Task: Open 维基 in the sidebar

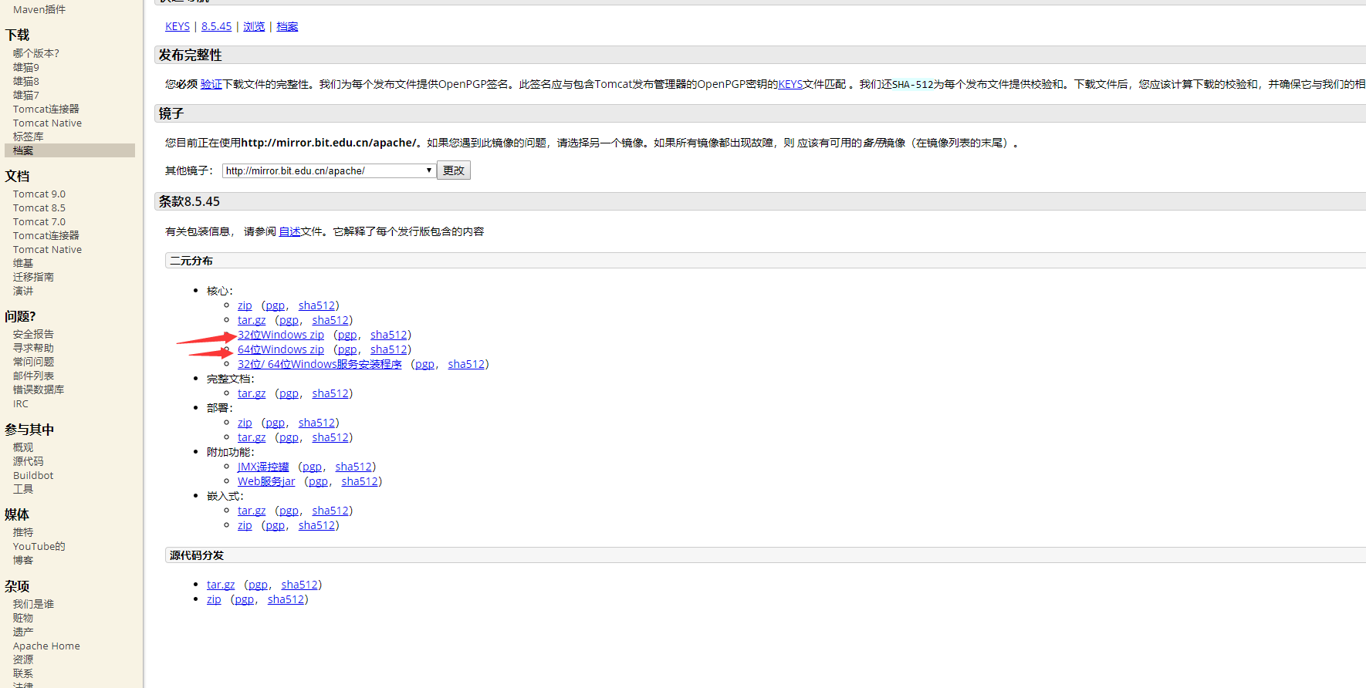Action: 23,263
